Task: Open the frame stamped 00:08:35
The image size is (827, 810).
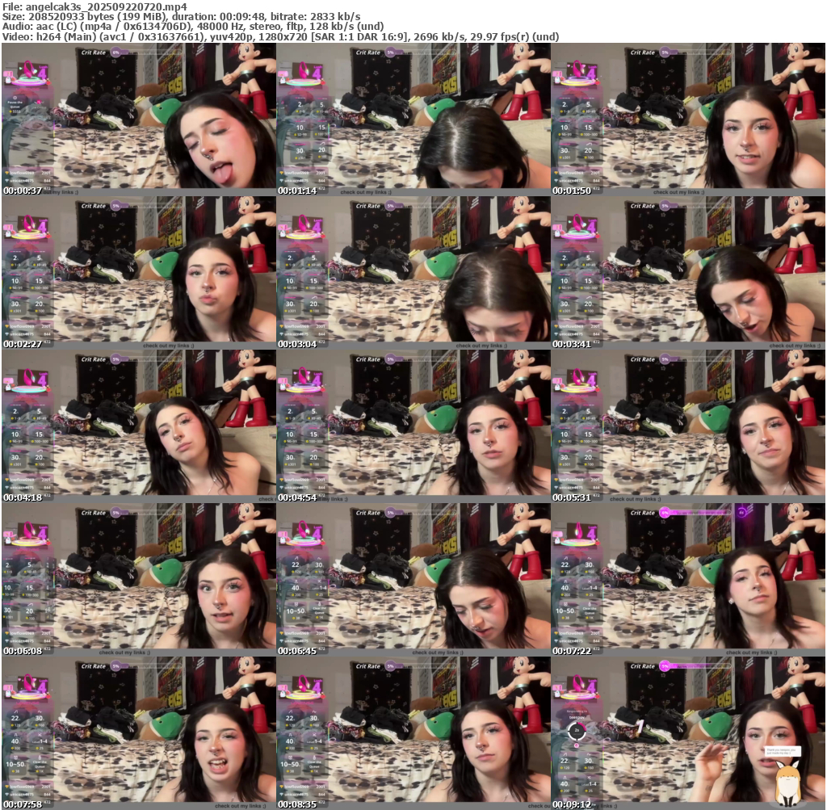Action: coord(413,733)
